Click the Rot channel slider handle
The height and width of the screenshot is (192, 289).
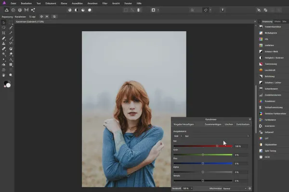tap(217, 146)
